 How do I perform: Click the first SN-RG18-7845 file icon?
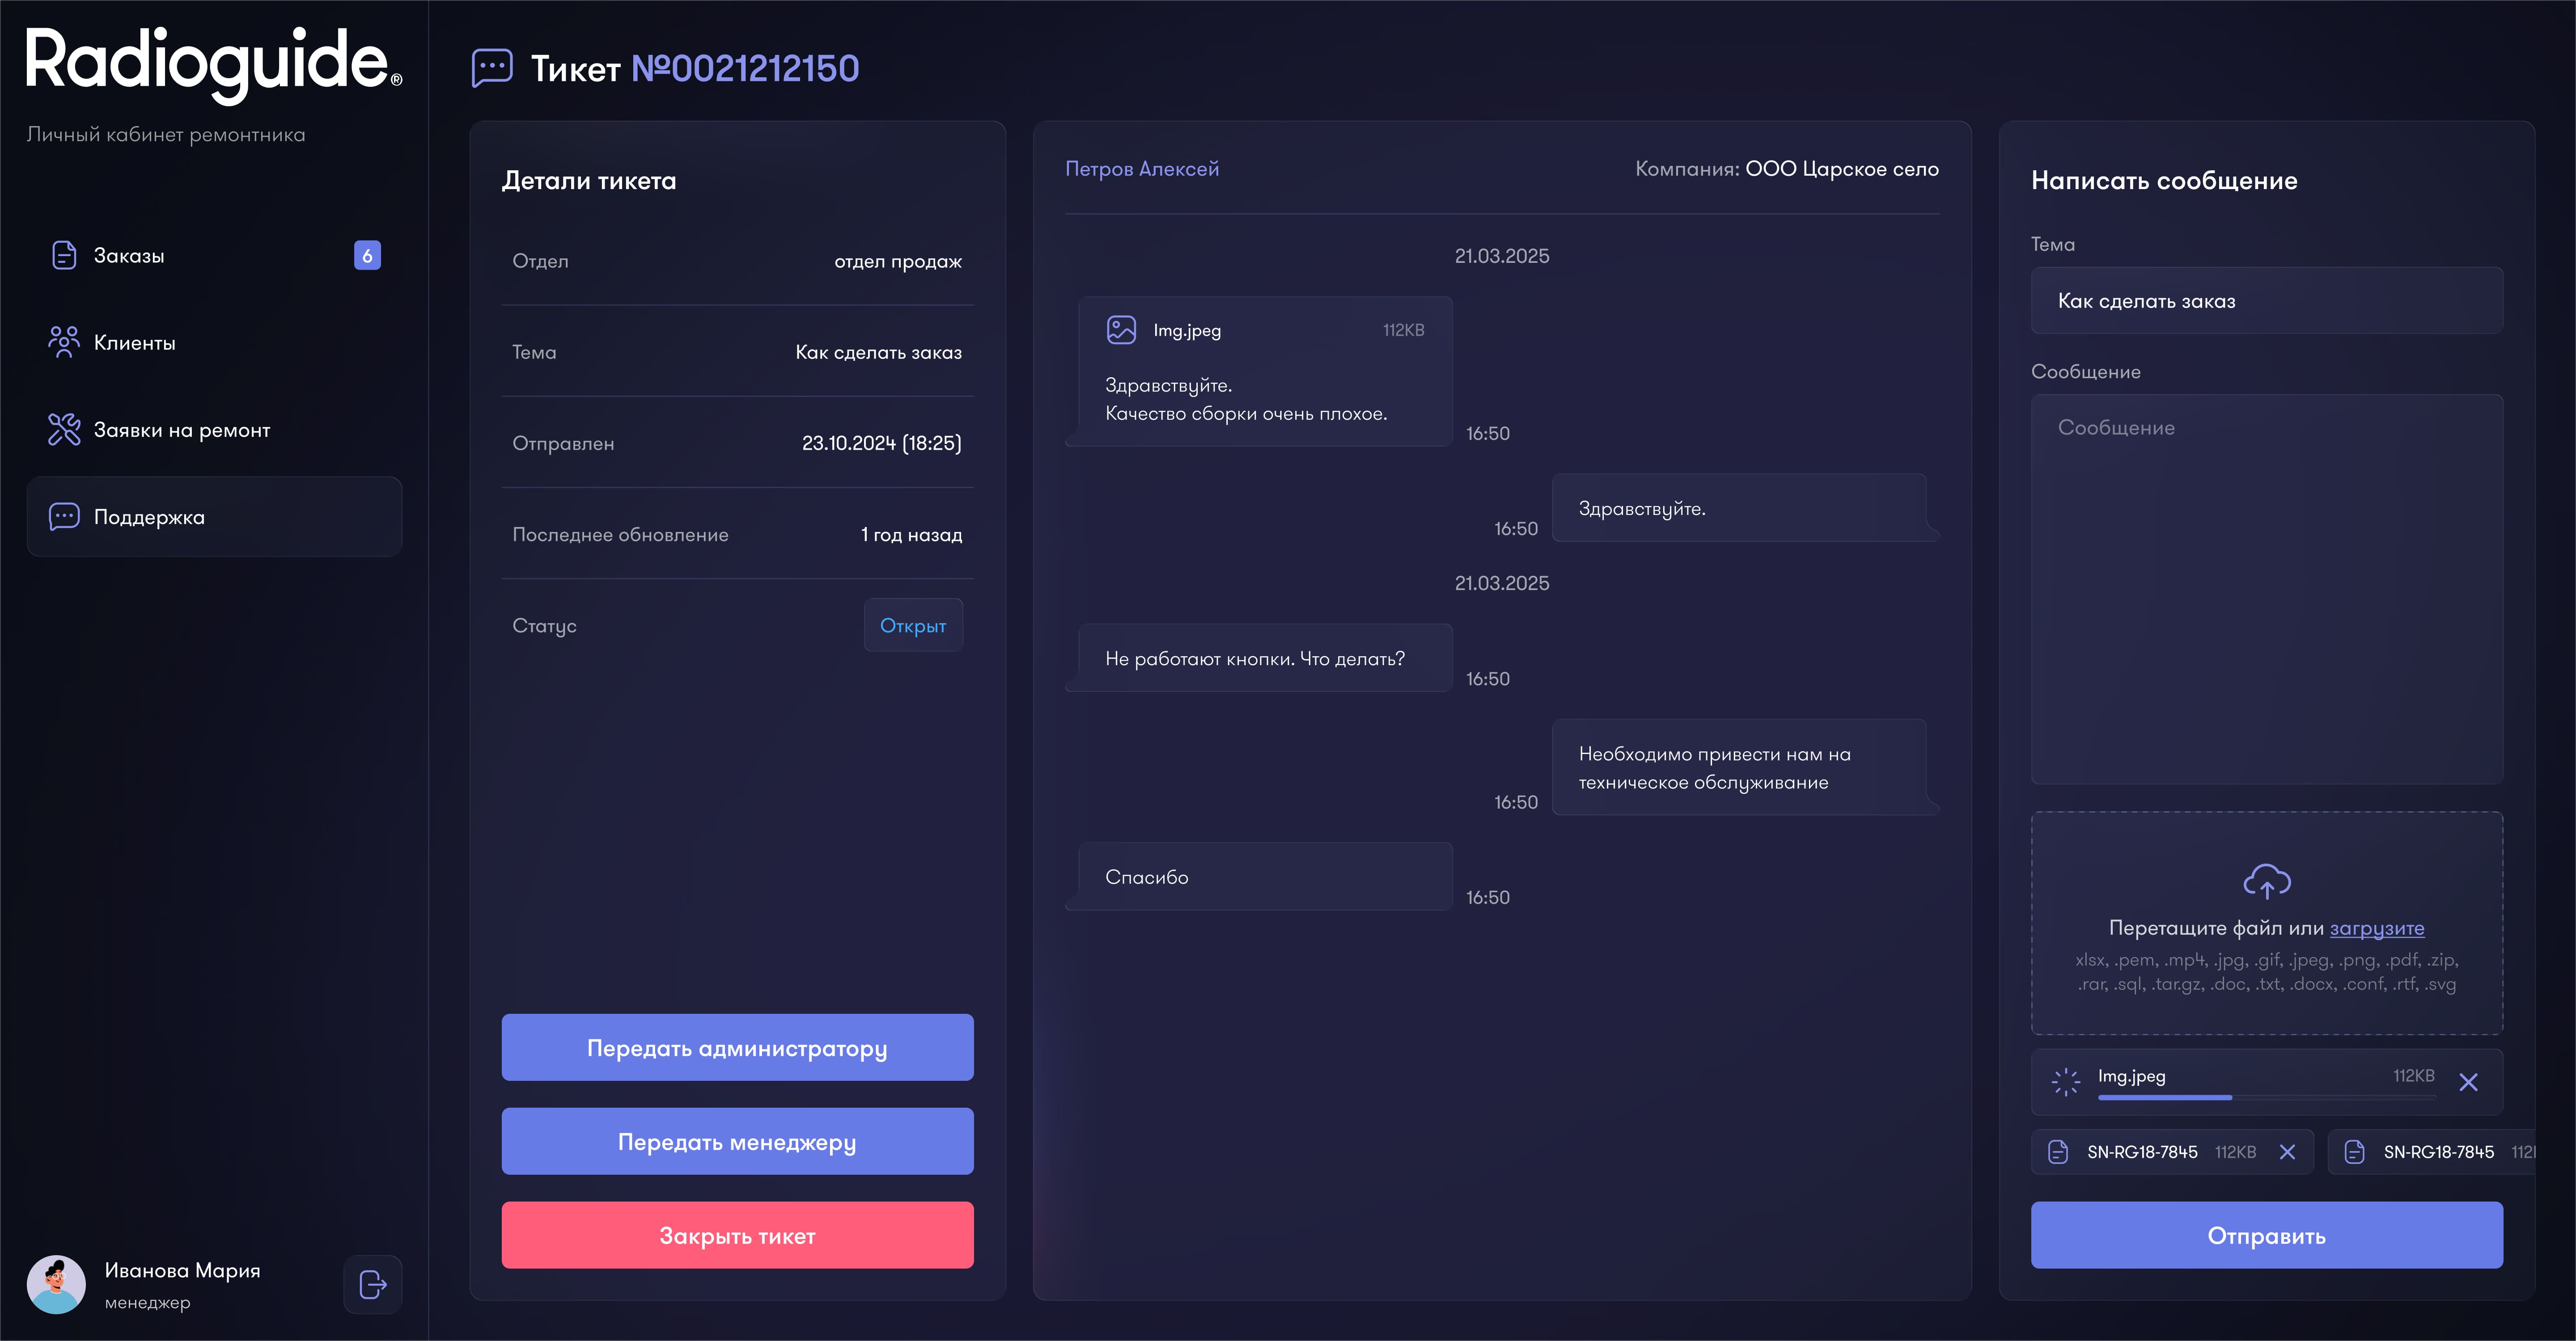[2058, 1152]
